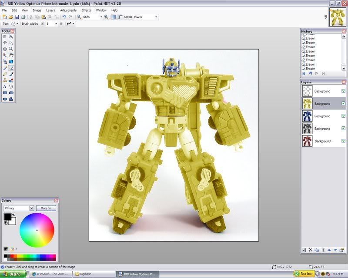Select the Paint Bucket tool
Viewport: 348px width, 278px height.
click(x=5, y=62)
